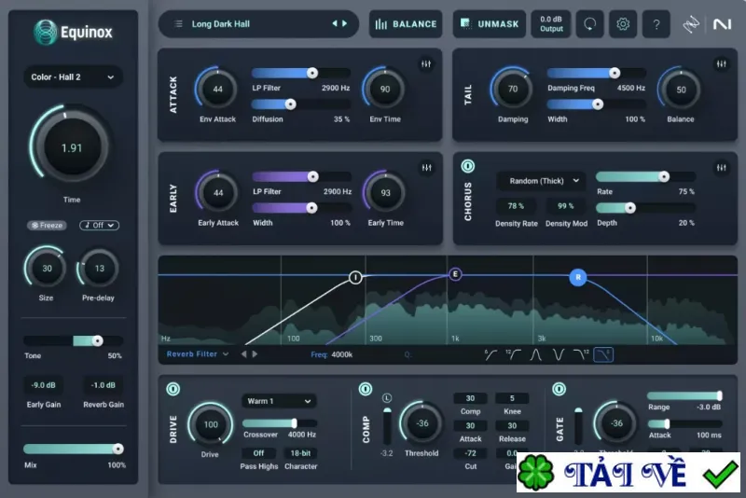Image resolution: width=746 pixels, height=498 pixels.
Task: Select the R filter node on graph
Action: (577, 277)
